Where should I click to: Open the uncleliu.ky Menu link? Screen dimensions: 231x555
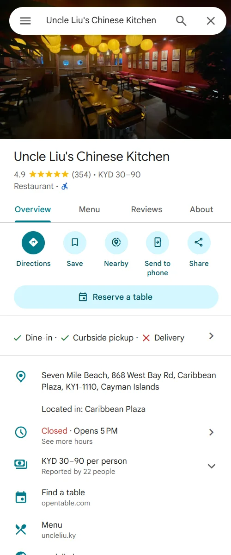coord(115,530)
